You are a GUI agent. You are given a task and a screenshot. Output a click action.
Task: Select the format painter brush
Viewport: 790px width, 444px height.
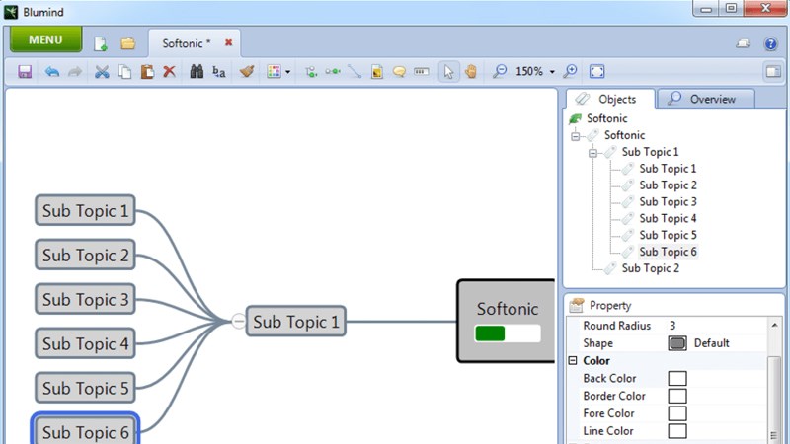[246, 71]
